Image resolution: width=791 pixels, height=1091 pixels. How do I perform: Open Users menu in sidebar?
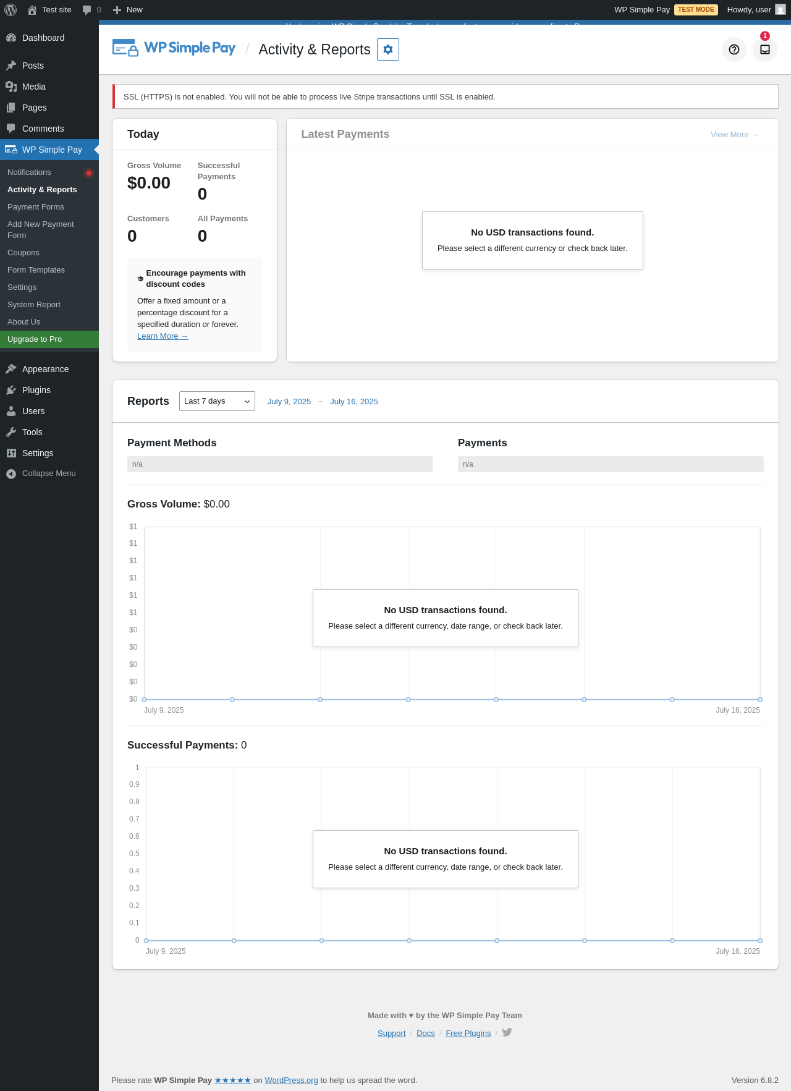click(49, 411)
